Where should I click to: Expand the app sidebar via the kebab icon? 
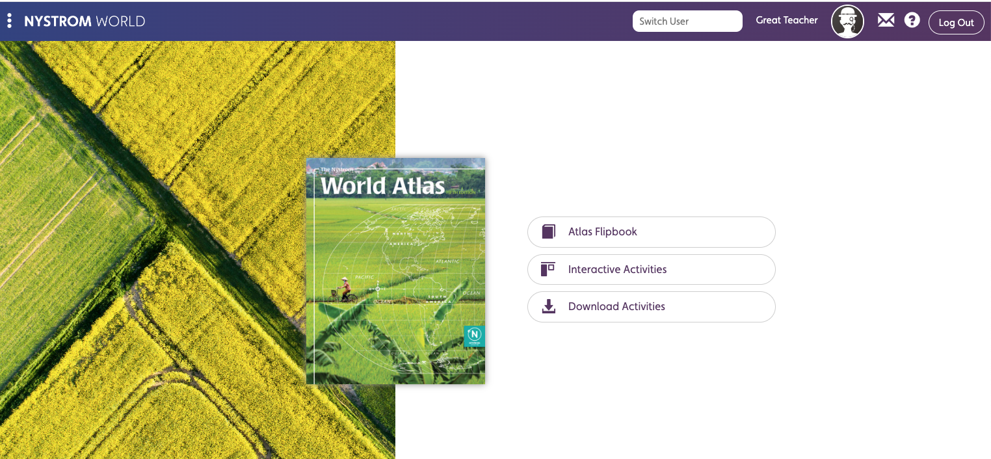tap(9, 20)
